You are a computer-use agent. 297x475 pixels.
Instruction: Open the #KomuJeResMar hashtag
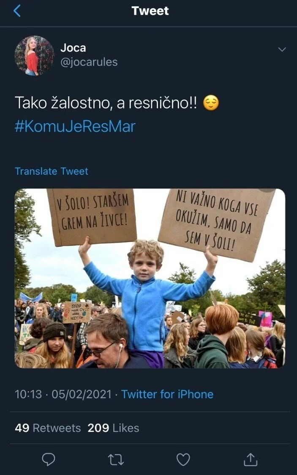pyautogui.click(x=75, y=126)
